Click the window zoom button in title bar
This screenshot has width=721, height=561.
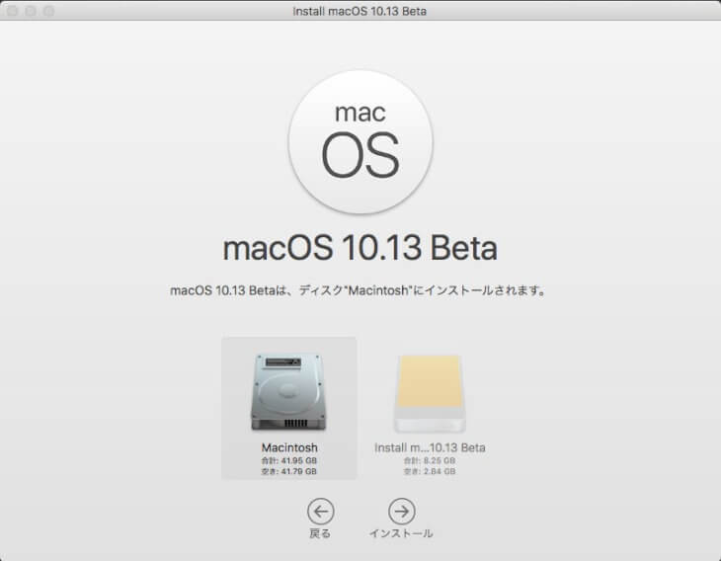click(46, 10)
